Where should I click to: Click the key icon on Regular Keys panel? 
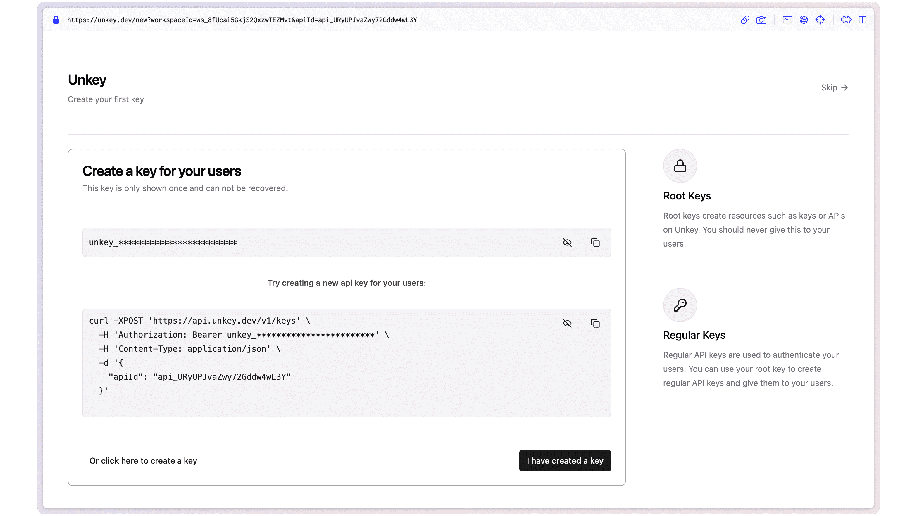pyautogui.click(x=680, y=305)
